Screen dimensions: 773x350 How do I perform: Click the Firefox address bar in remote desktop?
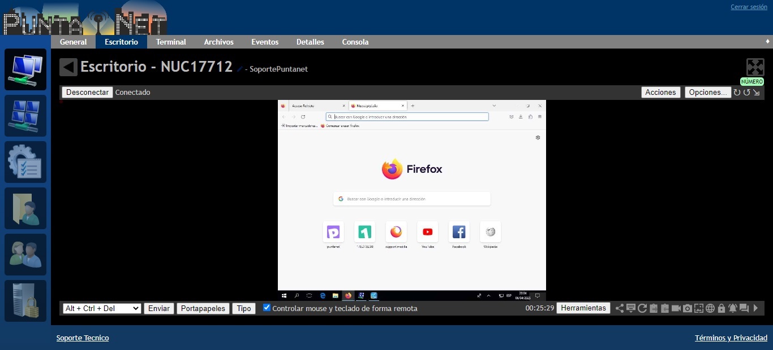407,117
